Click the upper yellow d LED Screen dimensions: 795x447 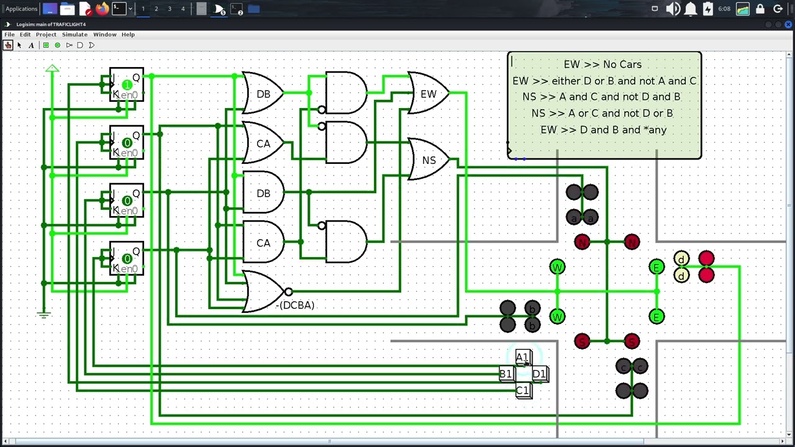681,259
